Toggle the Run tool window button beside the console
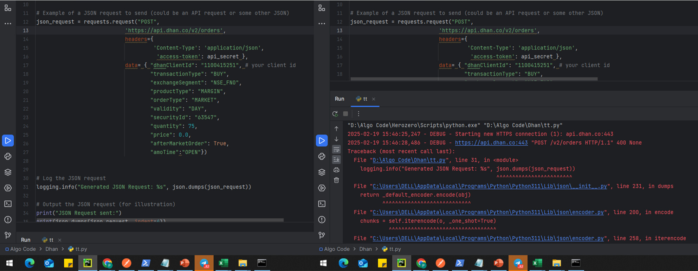This screenshot has width=698, height=271. pos(322,141)
